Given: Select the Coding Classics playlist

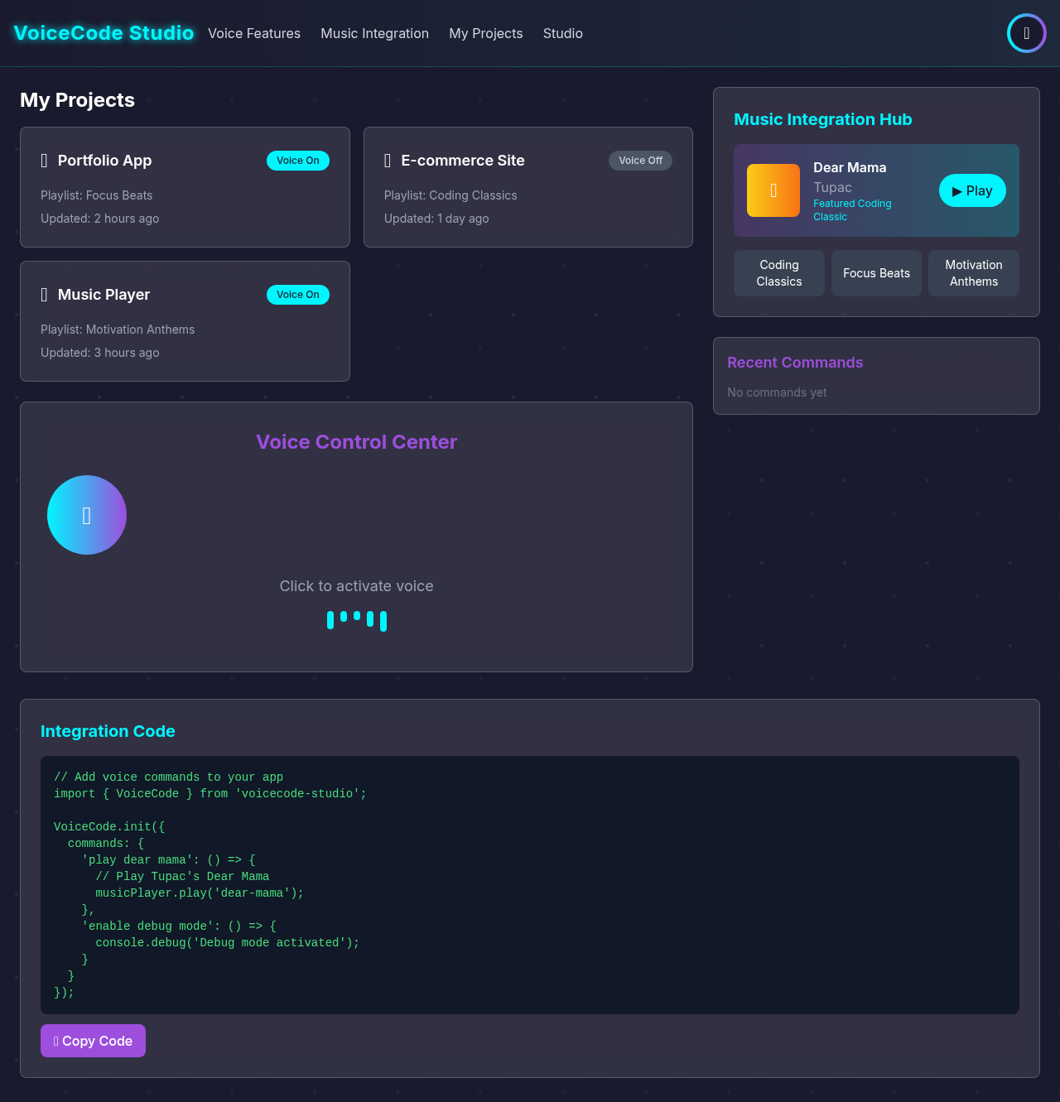Looking at the screenshot, I should [778, 272].
